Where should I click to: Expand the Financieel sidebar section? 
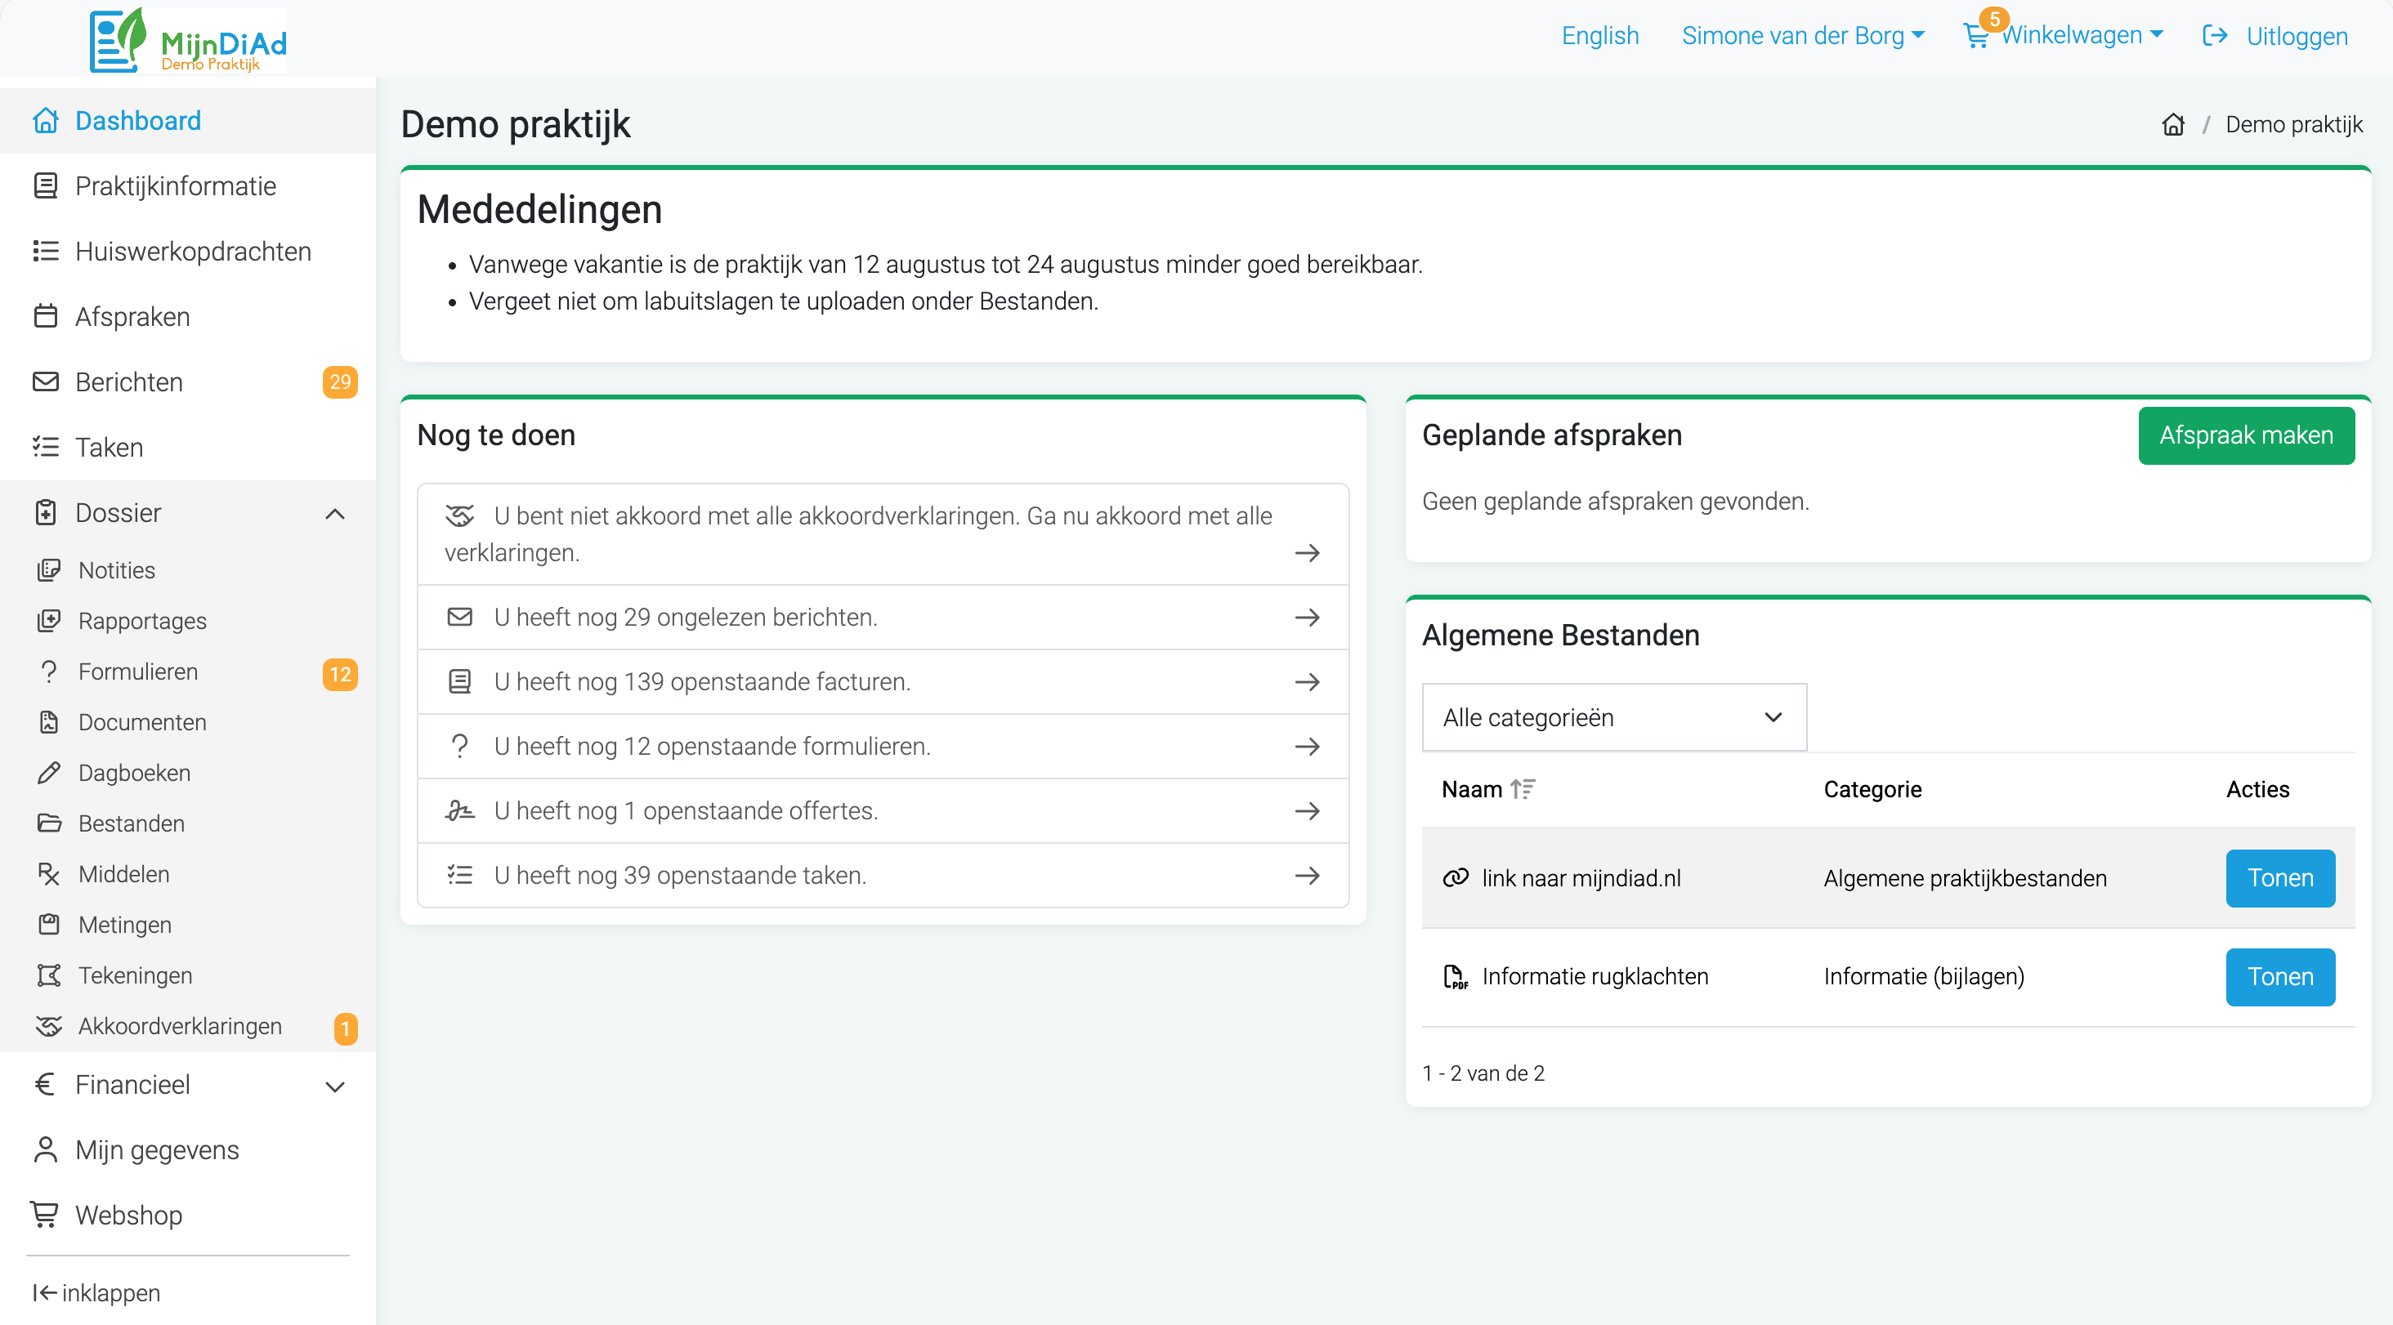click(x=335, y=1086)
